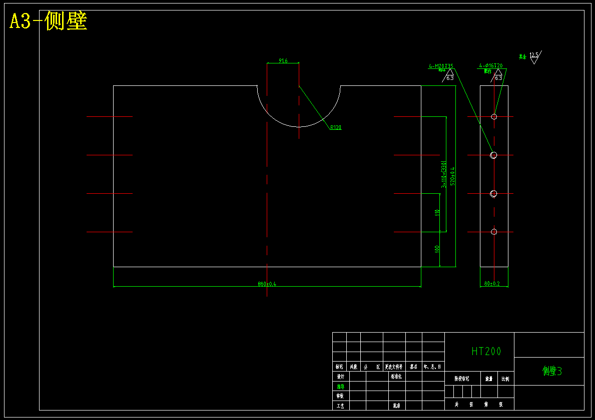Click the "其余" note text

click(x=523, y=57)
